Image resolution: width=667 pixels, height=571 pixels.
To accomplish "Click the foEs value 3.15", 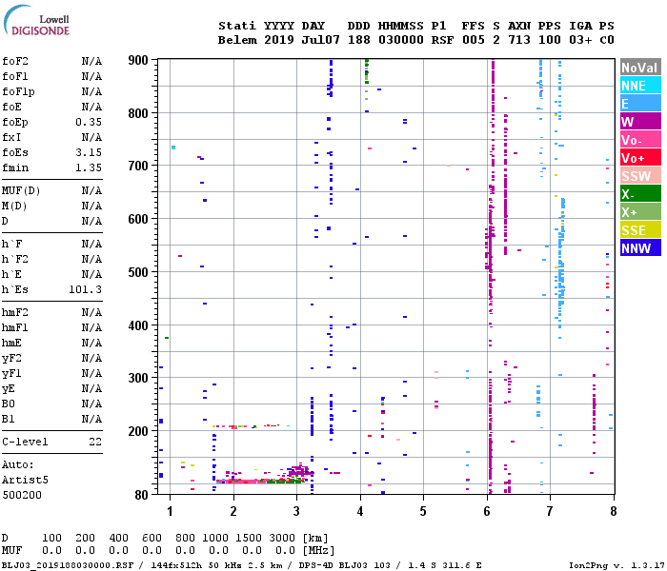I will tap(89, 152).
